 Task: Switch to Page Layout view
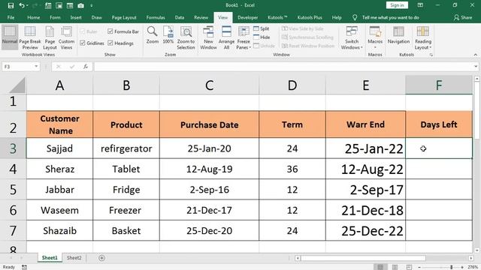50,37
